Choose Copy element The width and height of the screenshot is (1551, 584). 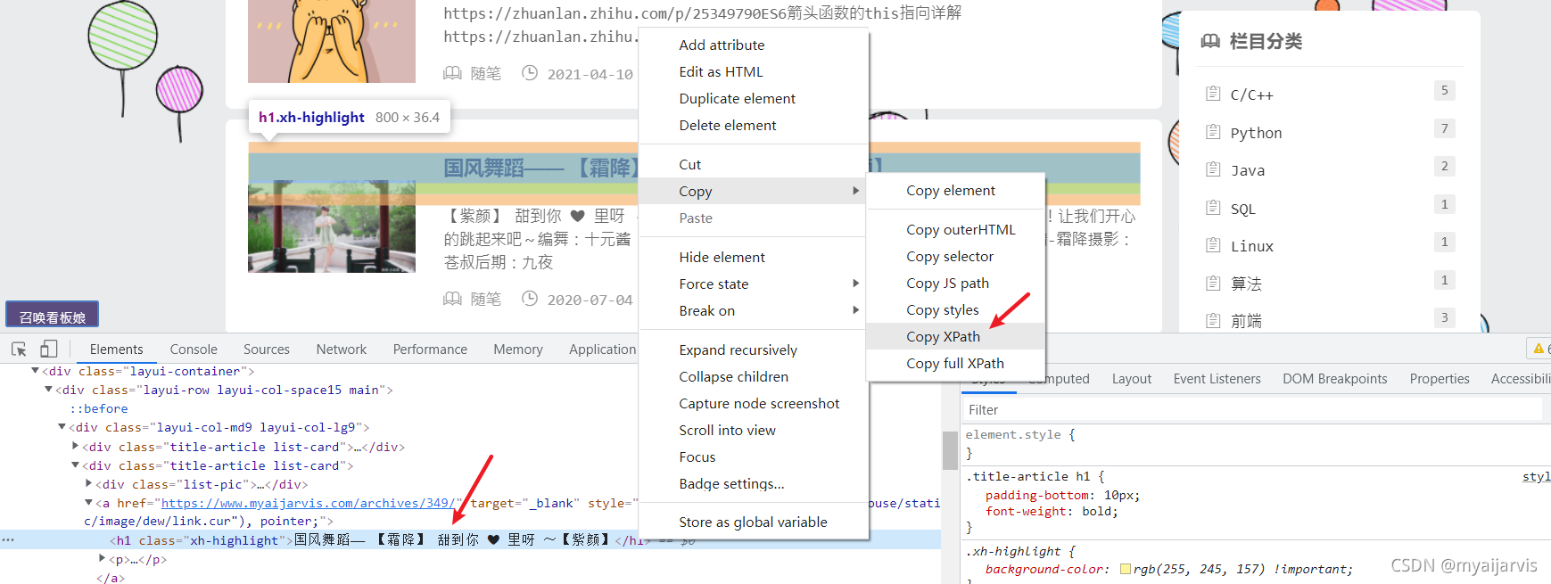coord(955,190)
